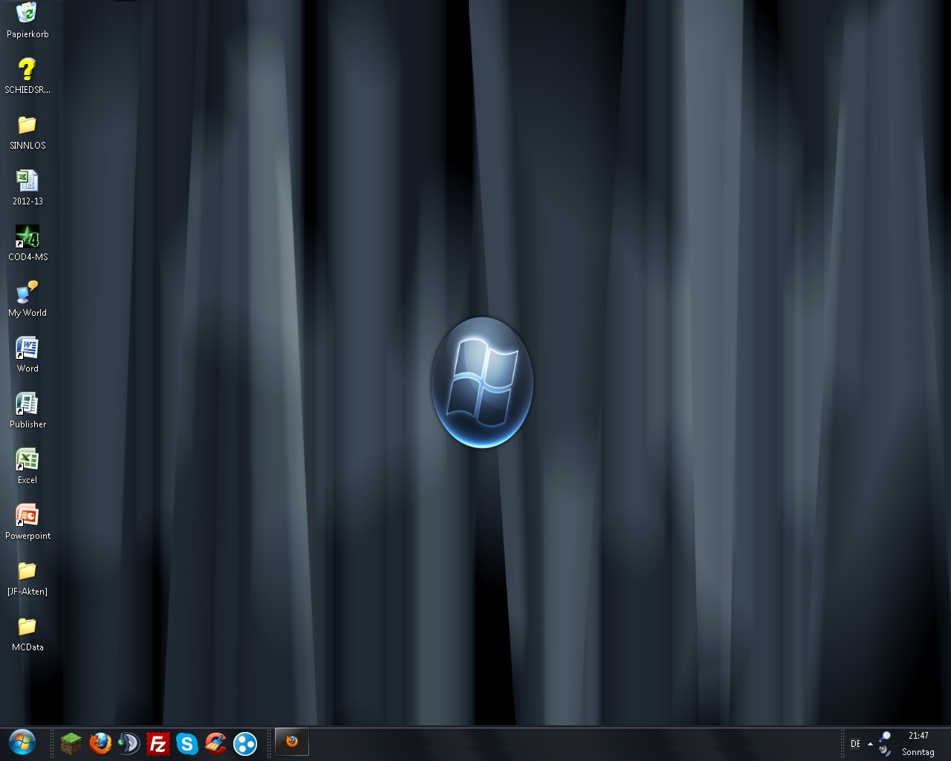Image resolution: width=951 pixels, height=761 pixels.
Task: Open FileZilla from the taskbar
Action: pyautogui.click(x=158, y=743)
